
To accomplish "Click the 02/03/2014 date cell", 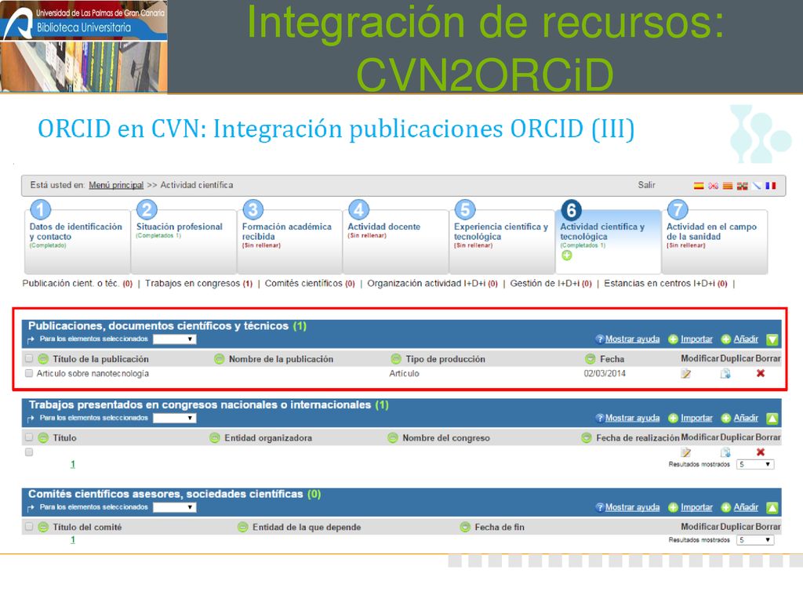I will coord(605,374).
